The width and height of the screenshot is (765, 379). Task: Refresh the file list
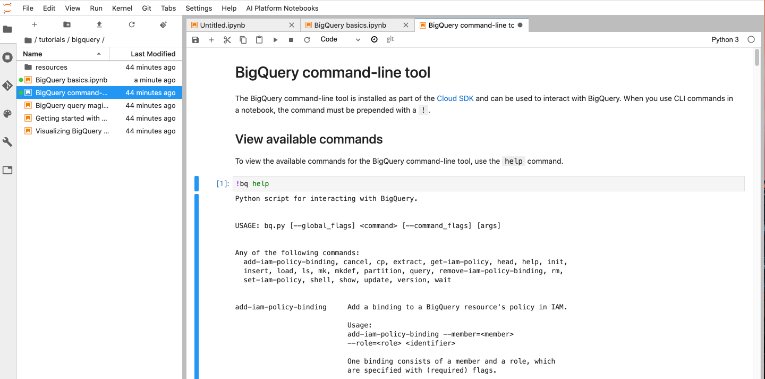point(132,24)
